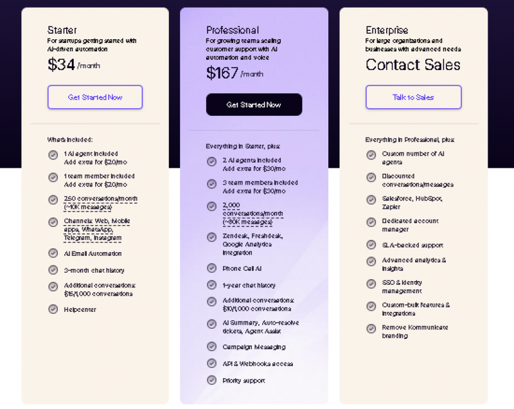Click the checkmark next to "Salesforce, HubSpot, Zapier"
514x409 pixels.
click(371, 199)
